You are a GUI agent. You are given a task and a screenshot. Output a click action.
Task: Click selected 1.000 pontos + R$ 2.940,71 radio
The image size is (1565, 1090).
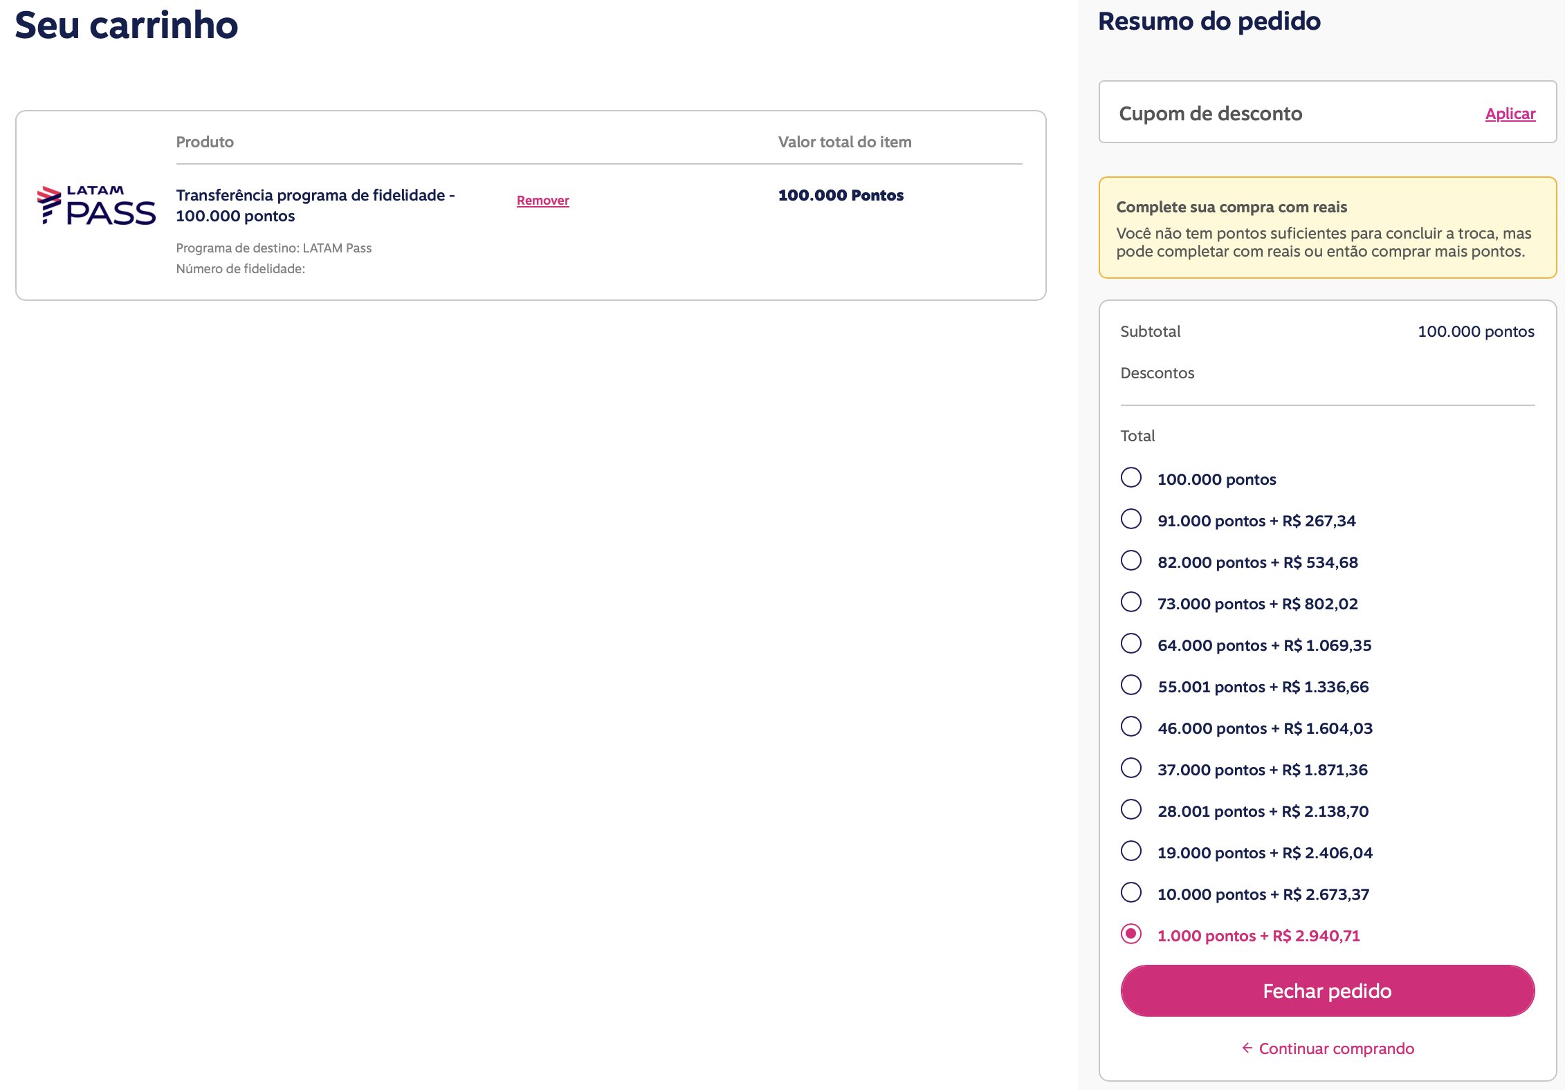pos(1131,934)
